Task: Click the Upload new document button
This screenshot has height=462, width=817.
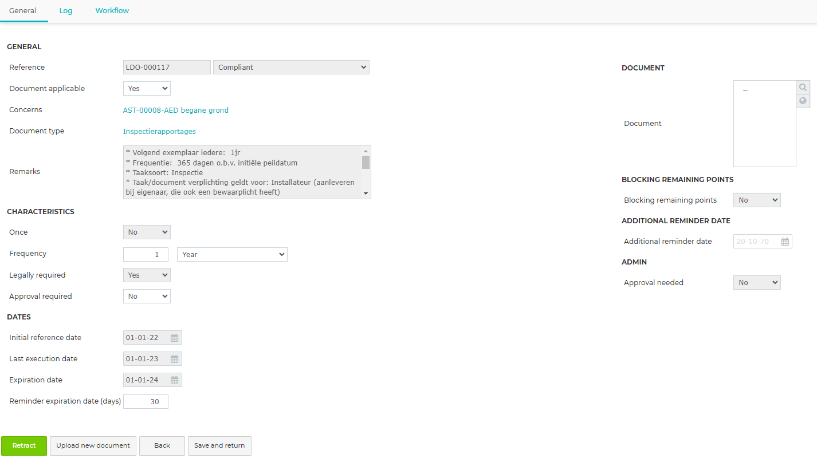Action: tap(93, 446)
